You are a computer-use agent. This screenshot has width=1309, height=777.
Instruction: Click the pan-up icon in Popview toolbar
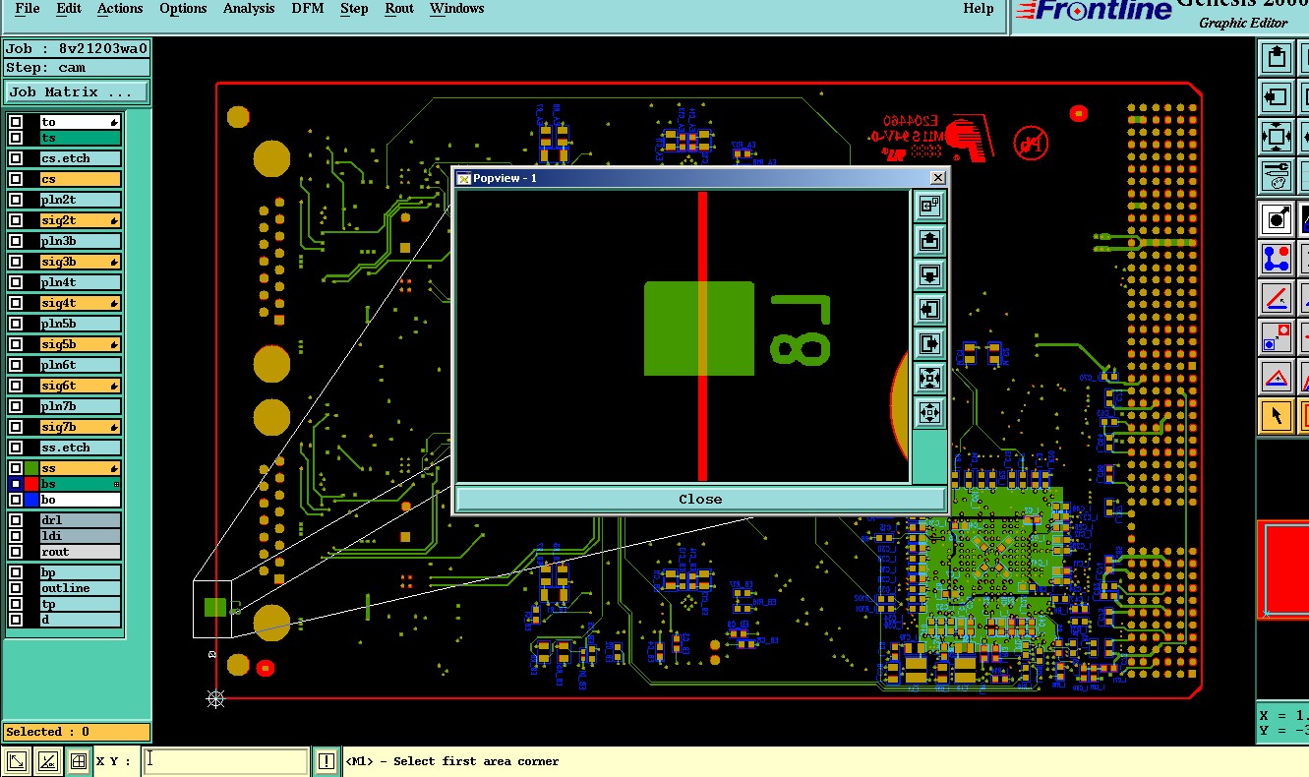(930, 240)
